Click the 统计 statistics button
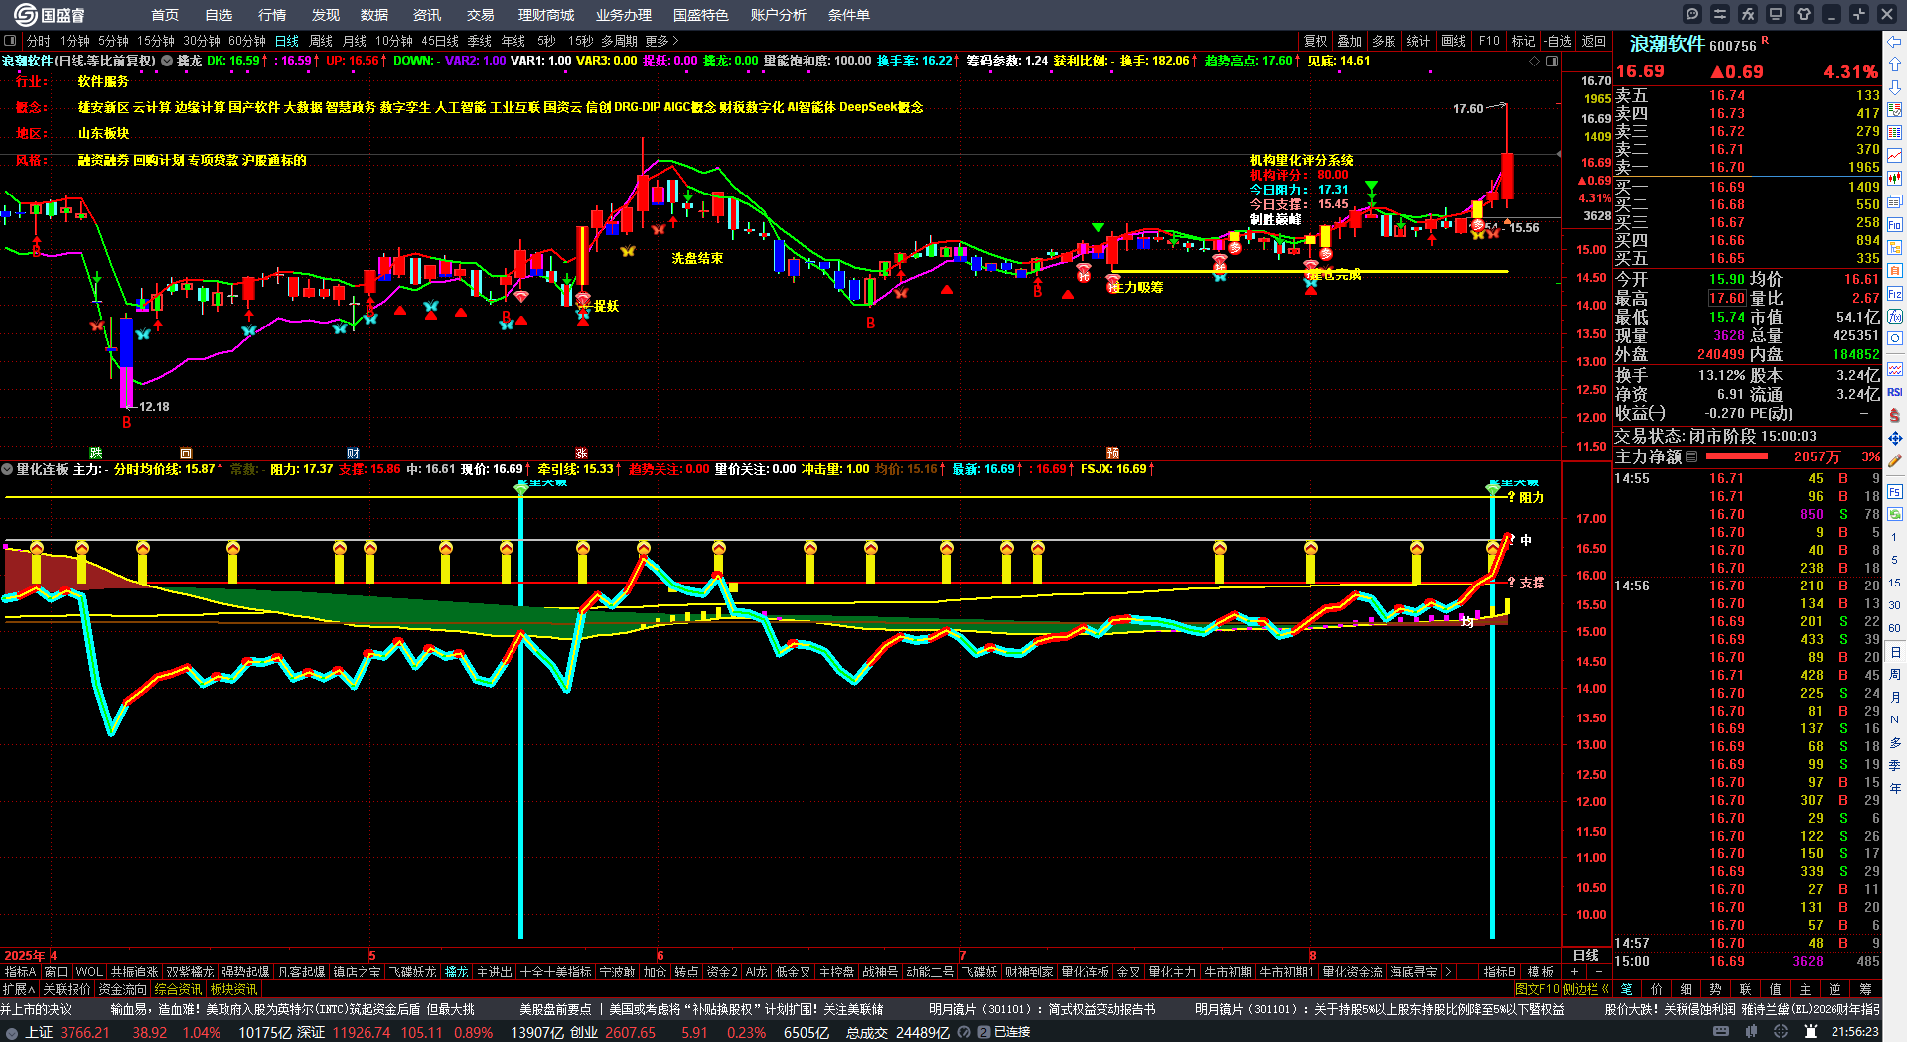The image size is (1907, 1042). coord(1418,41)
